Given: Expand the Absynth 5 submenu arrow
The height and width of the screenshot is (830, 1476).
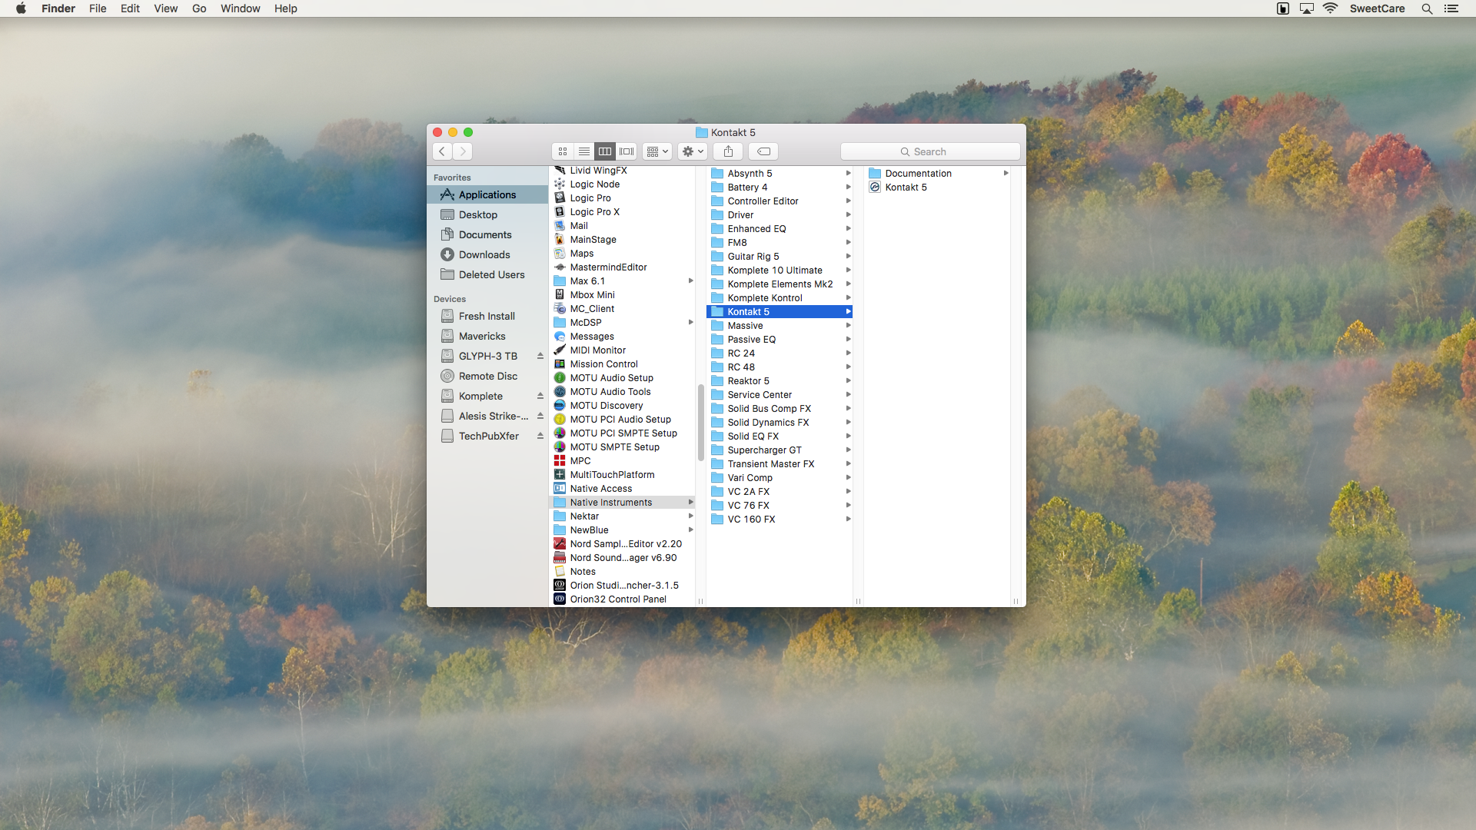Looking at the screenshot, I should click(847, 172).
